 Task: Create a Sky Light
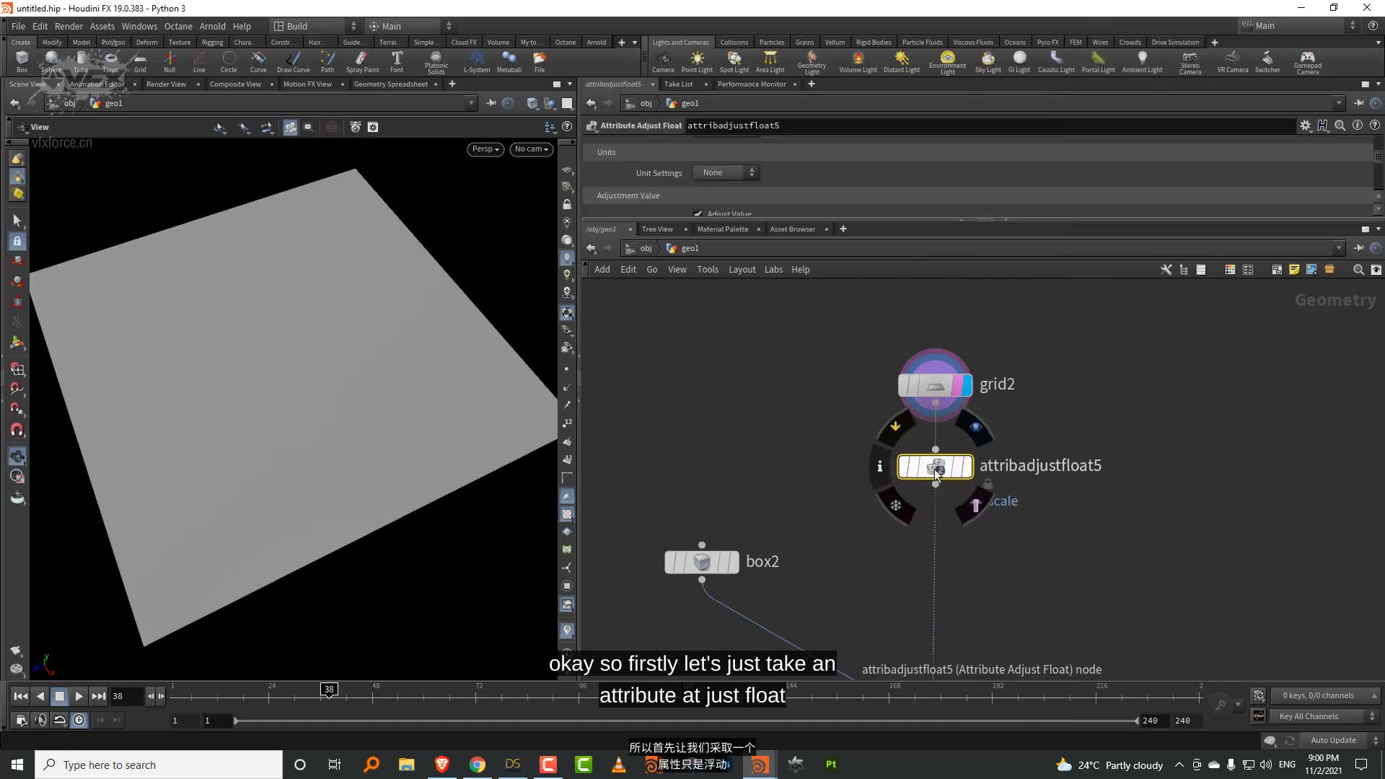pos(988,61)
